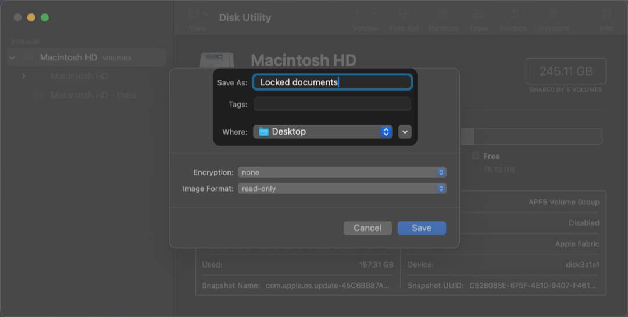The height and width of the screenshot is (317, 628).
Task: Select Macintosh HD volumes in the sidebar
Action: pyautogui.click(x=87, y=57)
